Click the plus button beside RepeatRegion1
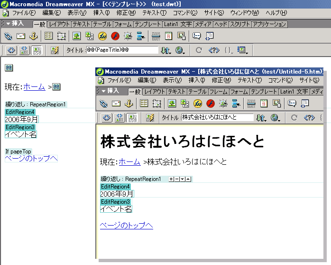Viewport: 331px width, 265px height. pyautogui.click(x=171, y=179)
